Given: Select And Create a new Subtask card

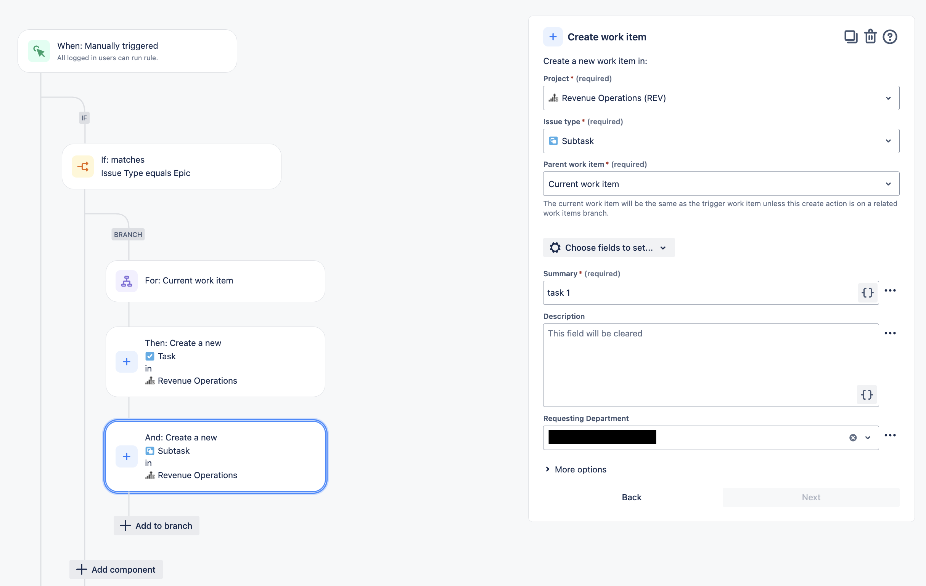Looking at the screenshot, I should tap(215, 456).
